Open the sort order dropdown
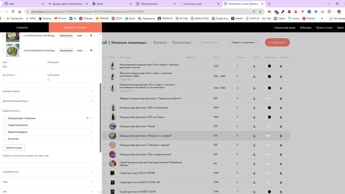The height and width of the screenshot is (194, 345). (x=245, y=42)
